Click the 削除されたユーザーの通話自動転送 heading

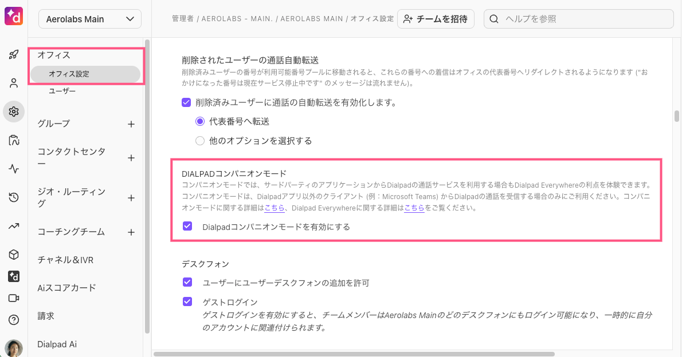250,61
